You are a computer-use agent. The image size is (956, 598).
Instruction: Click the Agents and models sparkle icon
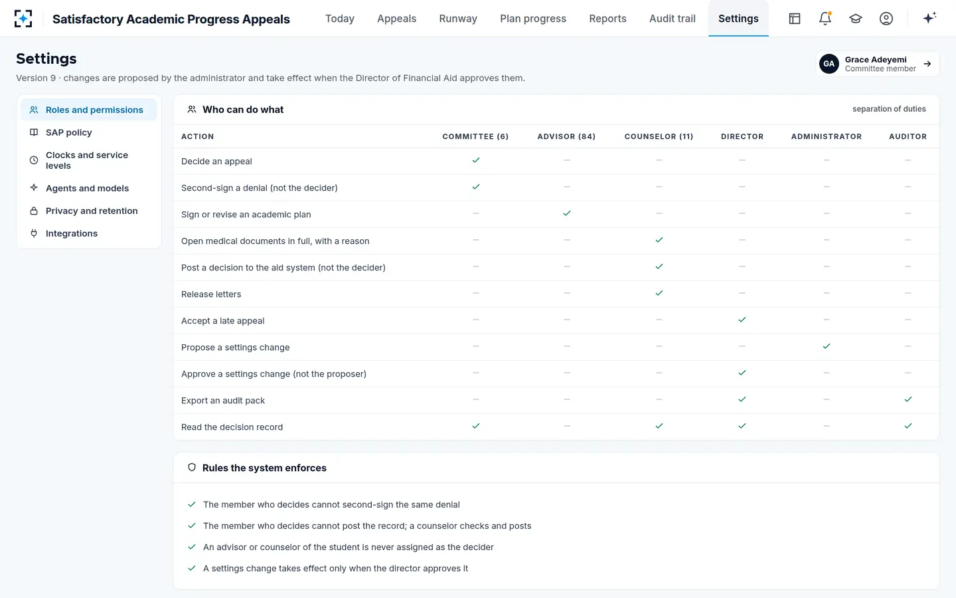(34, 188)
